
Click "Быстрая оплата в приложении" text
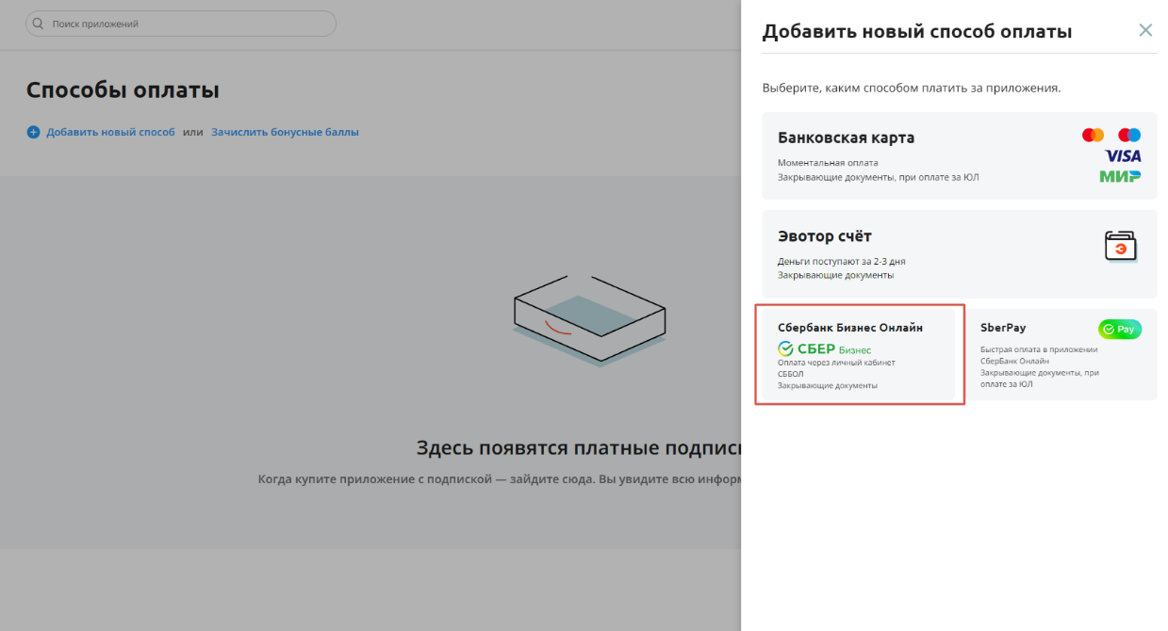[1039, 348]
